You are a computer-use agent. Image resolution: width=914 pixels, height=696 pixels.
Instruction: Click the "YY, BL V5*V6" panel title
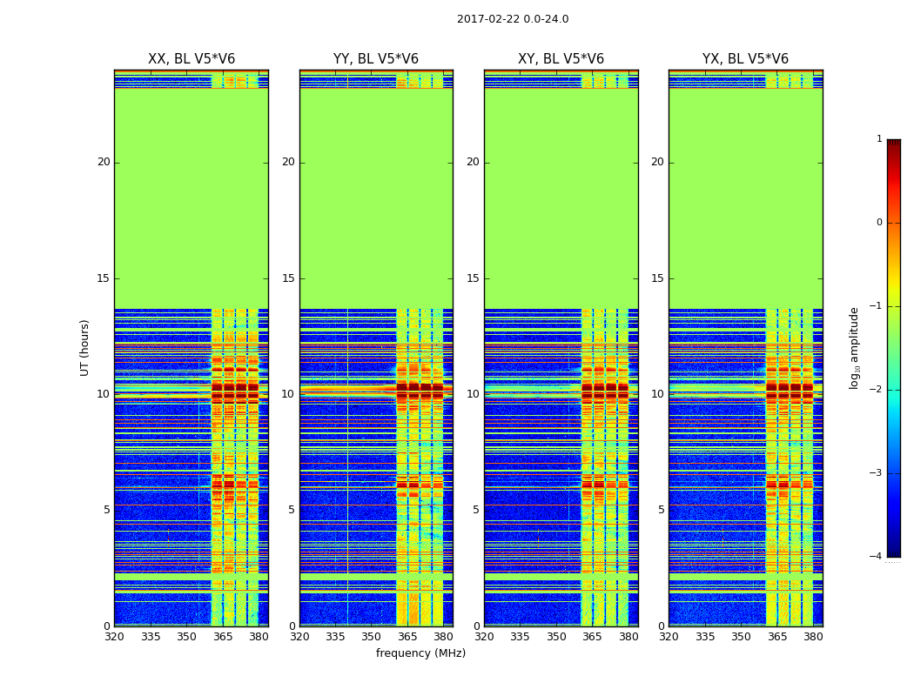[376, 59]
